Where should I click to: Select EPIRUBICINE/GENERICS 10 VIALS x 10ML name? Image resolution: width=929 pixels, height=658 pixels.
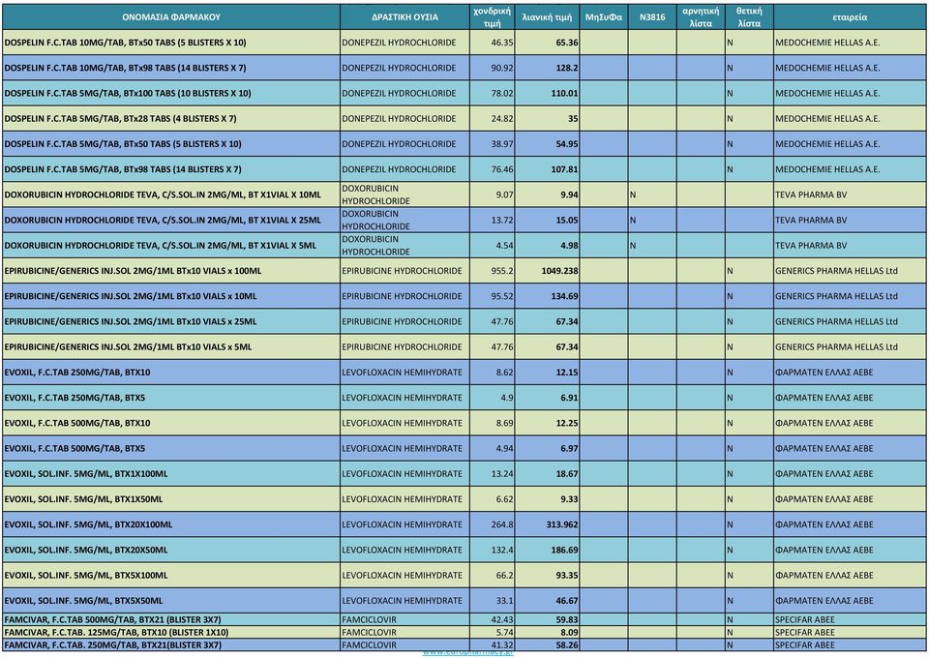[131, 297]
